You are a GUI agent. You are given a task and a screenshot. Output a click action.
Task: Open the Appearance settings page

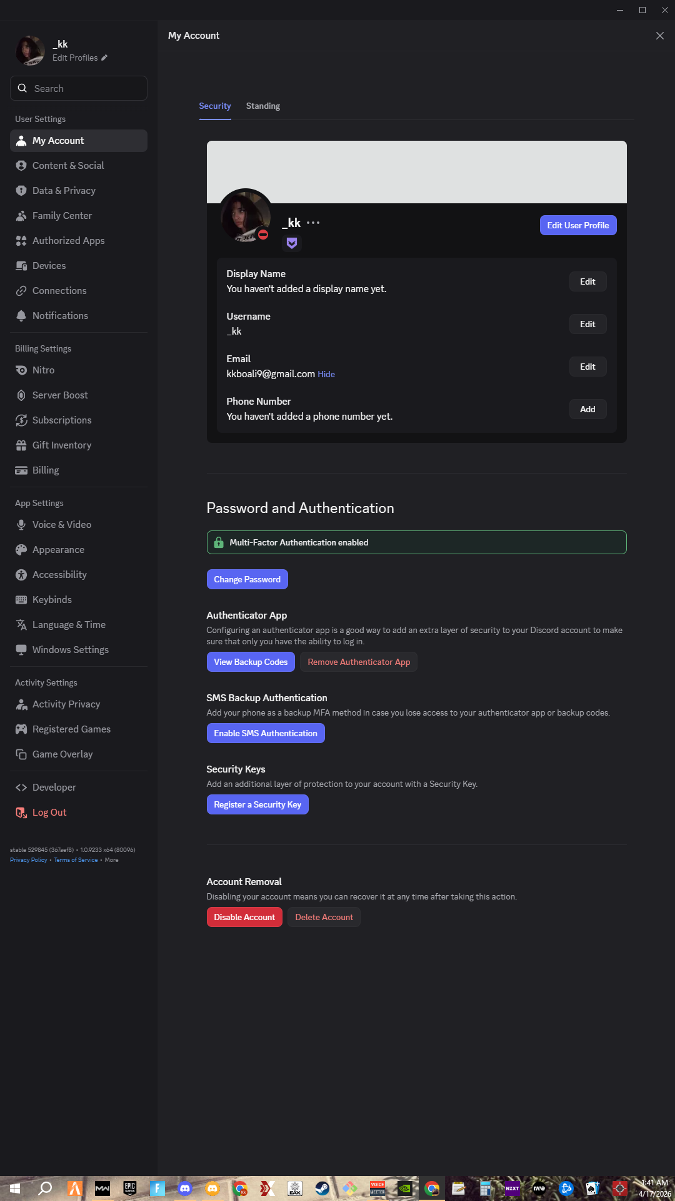[x=58, y=550]
